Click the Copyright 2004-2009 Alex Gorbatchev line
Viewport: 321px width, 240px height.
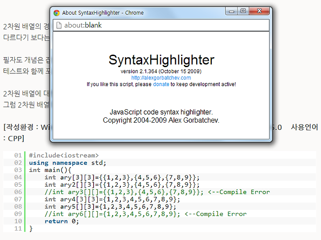point(161,120)
